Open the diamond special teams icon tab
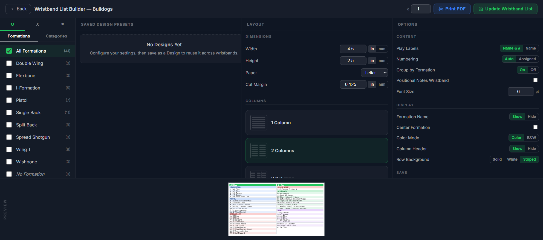This screenshot has width=543, height=240. 63,24
